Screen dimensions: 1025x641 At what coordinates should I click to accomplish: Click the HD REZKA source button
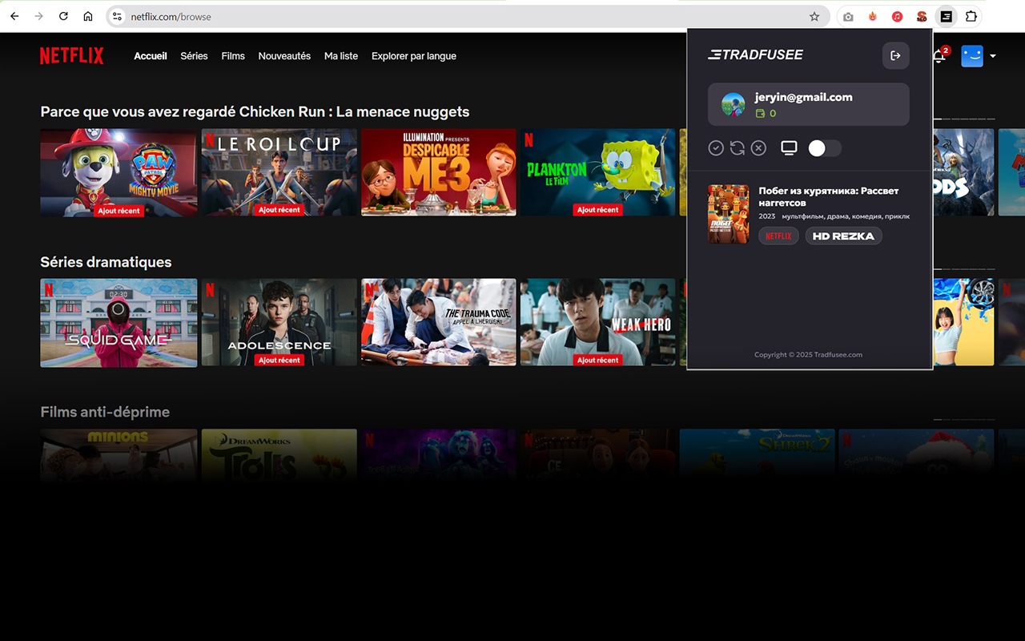tap(843, 236)
